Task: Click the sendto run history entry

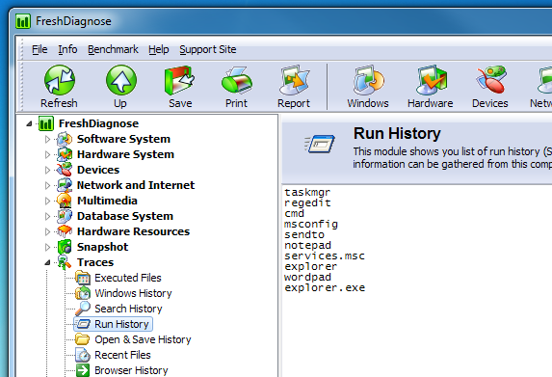Action: (x=304, y=234)
